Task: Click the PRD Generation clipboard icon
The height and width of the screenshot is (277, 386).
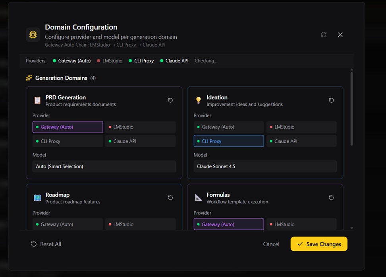Action: [x=37, y=100]
